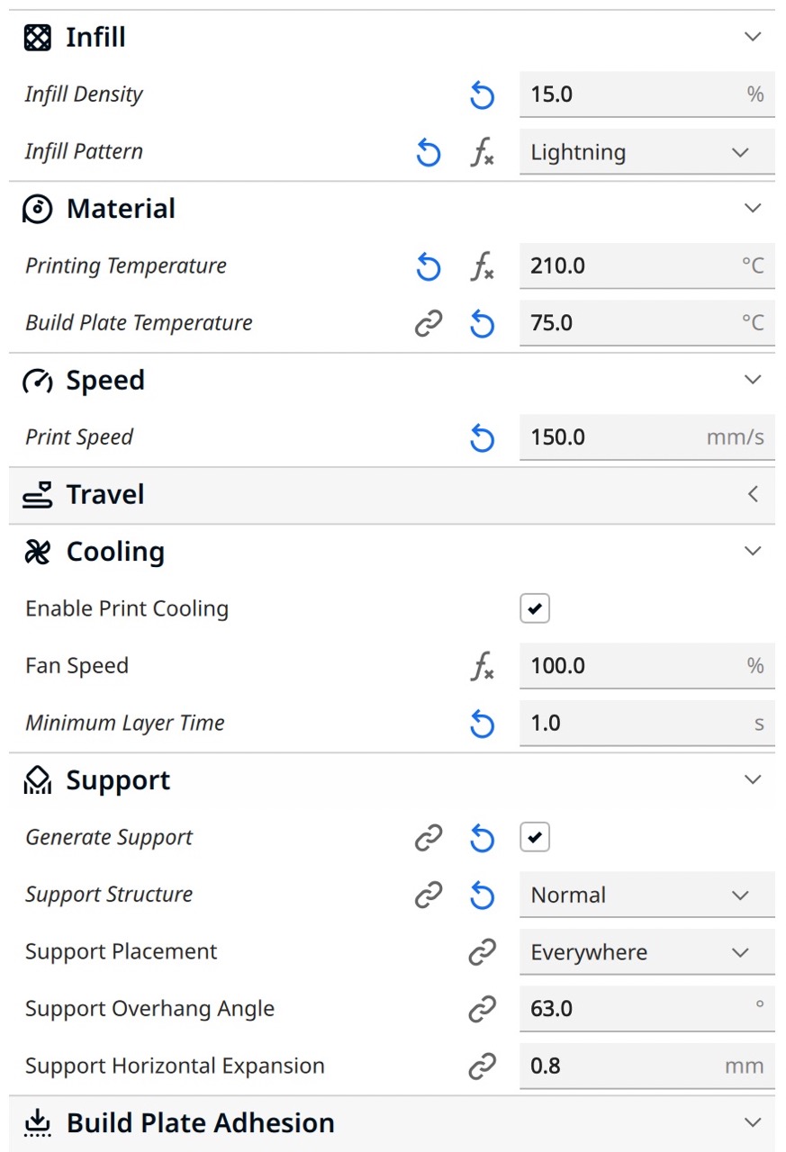Screen dimensions: 786x1152
Task: Click the Material category header
Action: coord(122,209)
